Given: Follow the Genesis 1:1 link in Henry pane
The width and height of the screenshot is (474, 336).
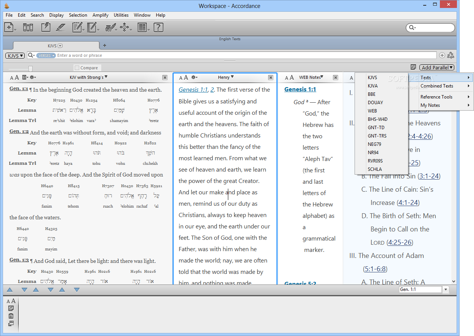Looking at the screenshot, I should (193, 90).
